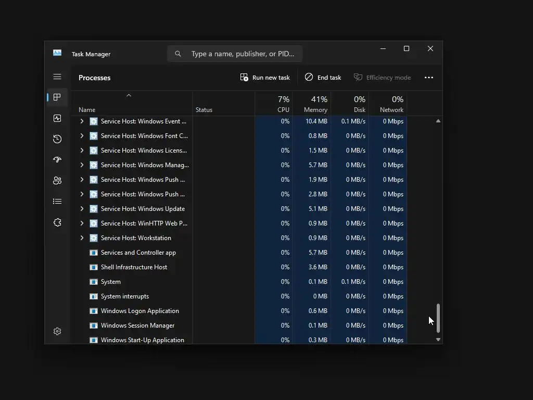
Task: Open the hamburger navigation menu
Action: point(57,77)
